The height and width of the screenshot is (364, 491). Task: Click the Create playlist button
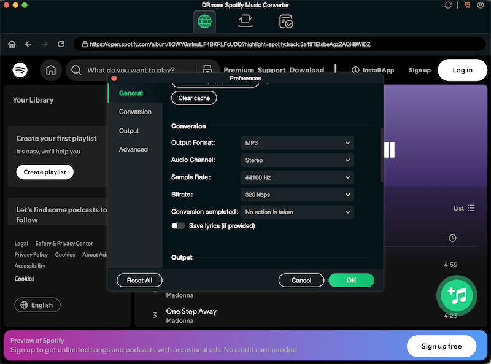[x=45, y=172]
